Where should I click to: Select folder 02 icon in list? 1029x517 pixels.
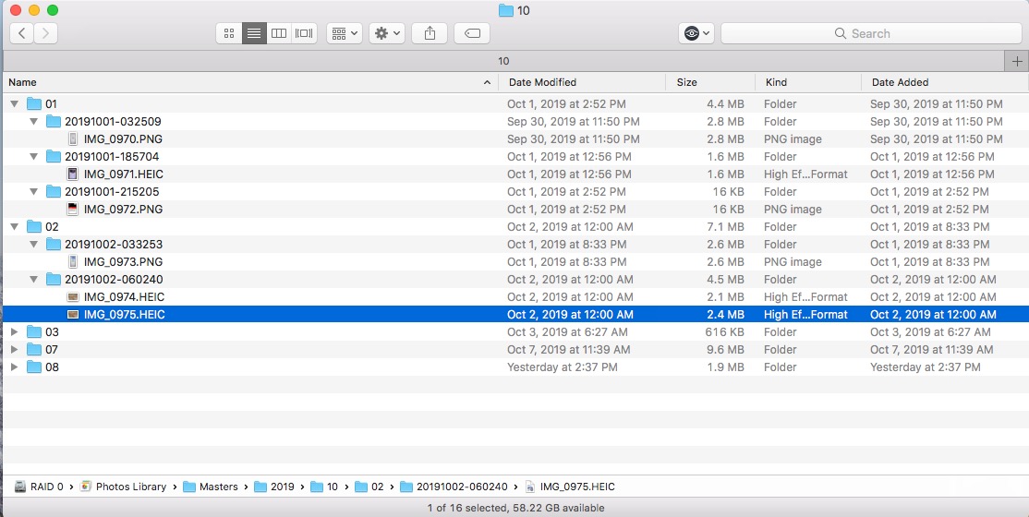(34, 226)
